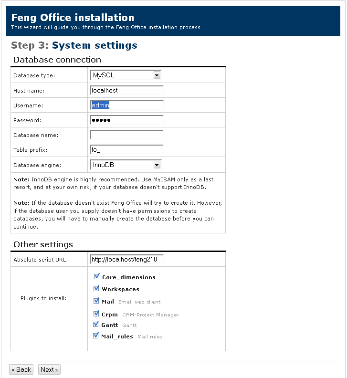Disable the Mail plugin checkbox

coord(97,301)
